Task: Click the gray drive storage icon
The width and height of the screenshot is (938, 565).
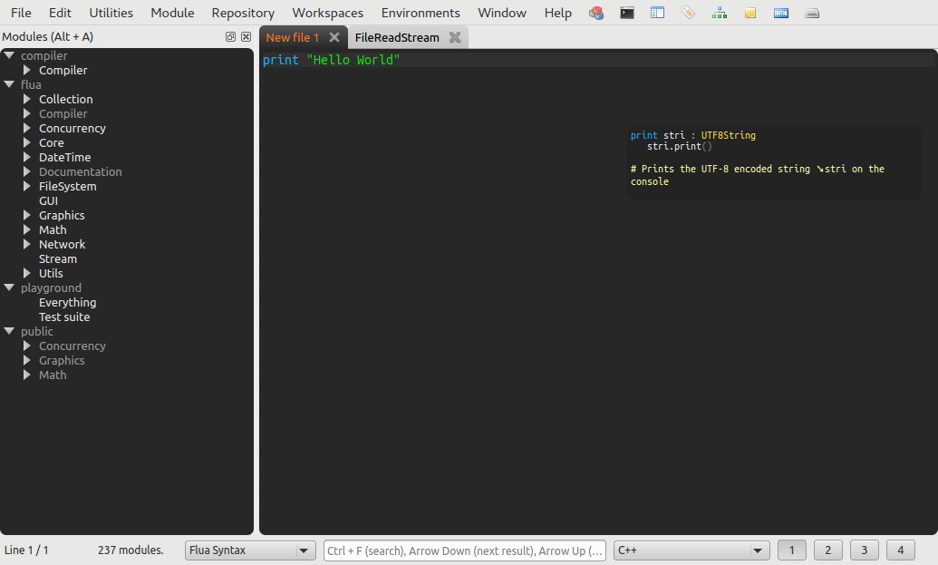Action: click(812, 13)
